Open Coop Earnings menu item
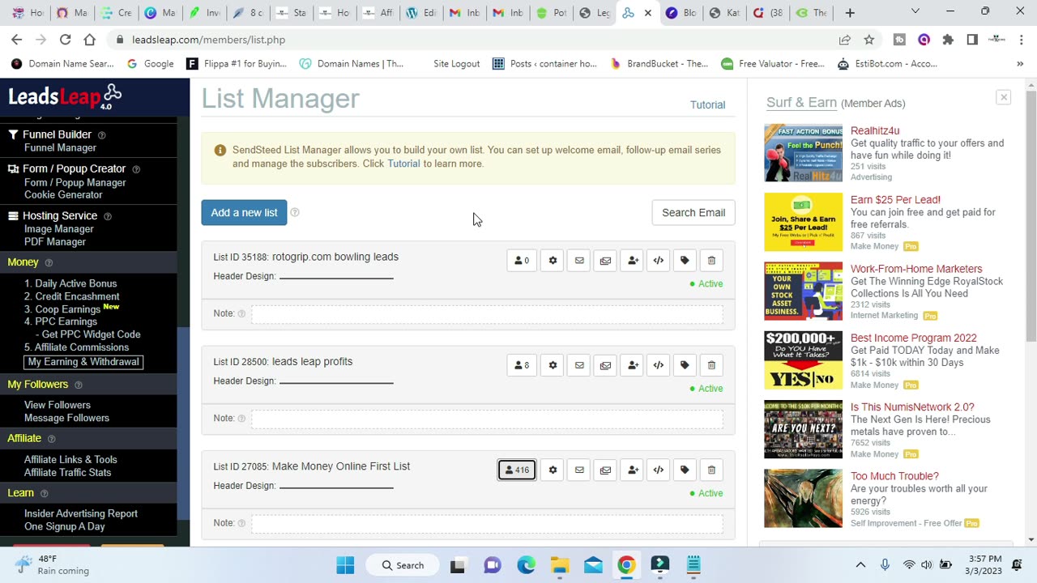This screenshot has height=583, width=1037. coord(68,309)
